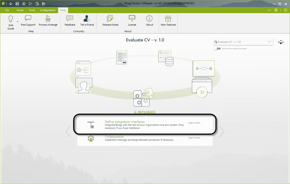Click the document gear quick access icon

pos(37,4)
